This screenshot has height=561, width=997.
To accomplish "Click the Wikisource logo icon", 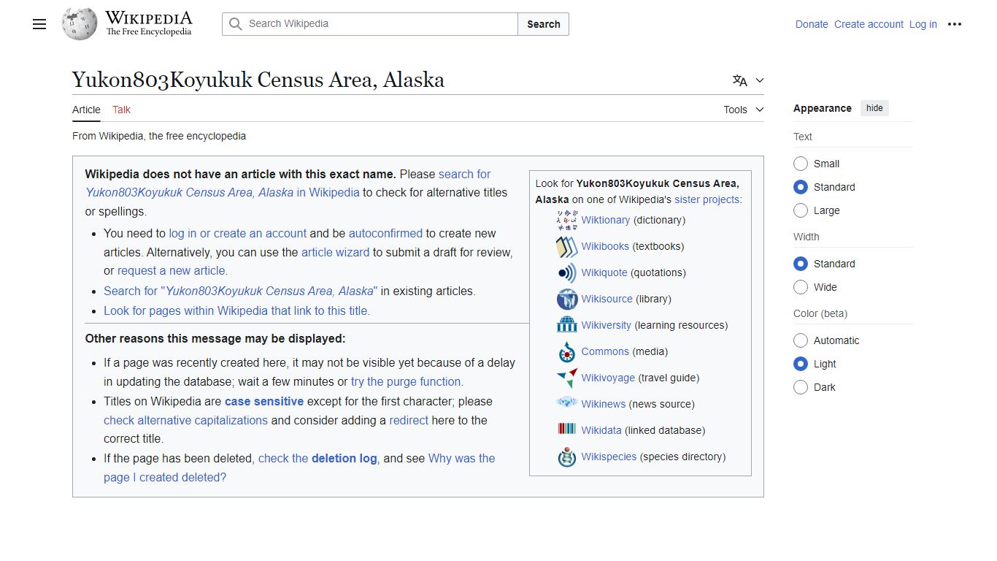I will [x=566, y=299].
